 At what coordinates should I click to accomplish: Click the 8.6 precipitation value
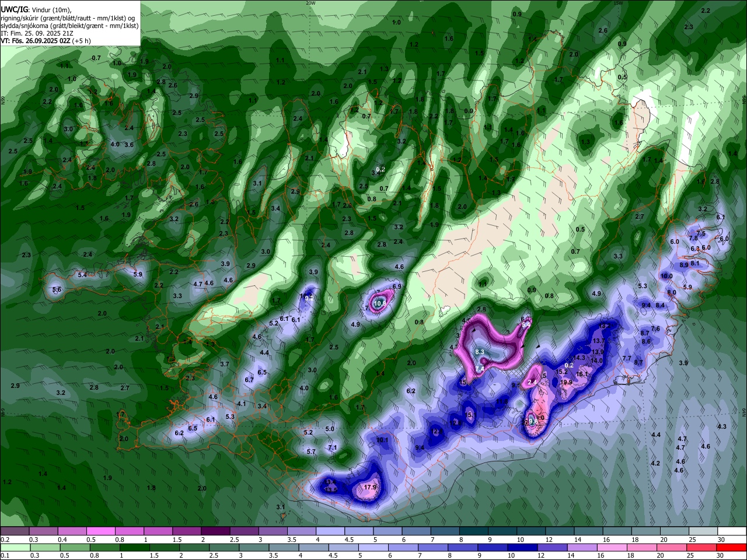click(x=646, y=341)
